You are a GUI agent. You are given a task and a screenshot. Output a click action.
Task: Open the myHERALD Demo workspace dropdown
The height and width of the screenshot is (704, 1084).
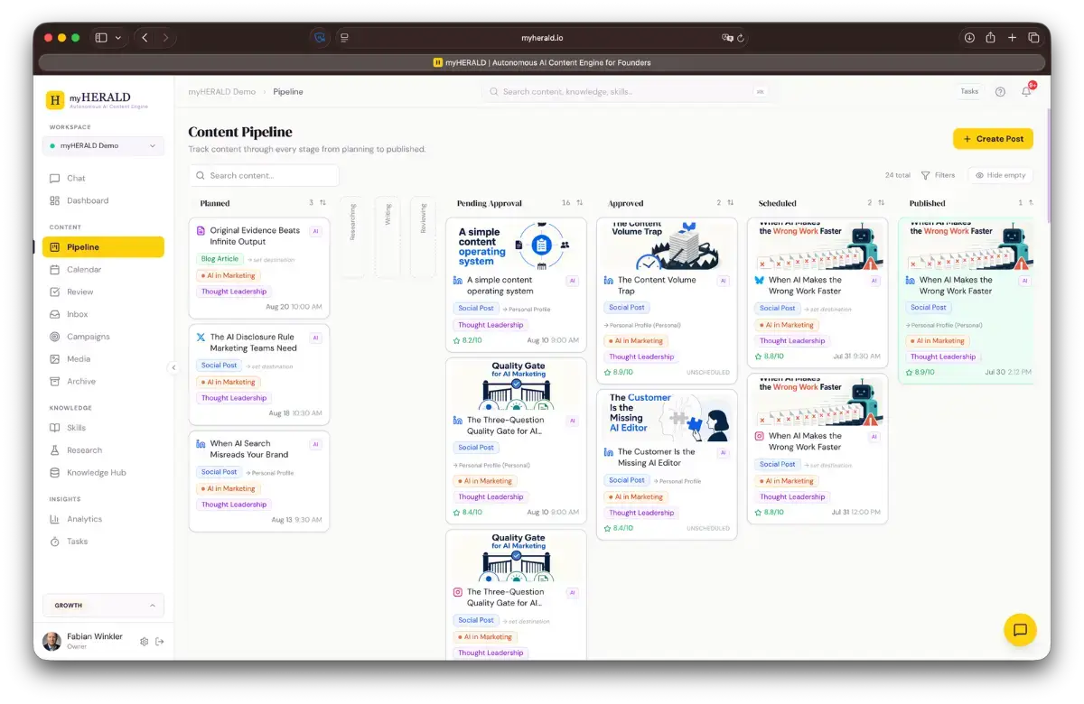tap(103, 145)
